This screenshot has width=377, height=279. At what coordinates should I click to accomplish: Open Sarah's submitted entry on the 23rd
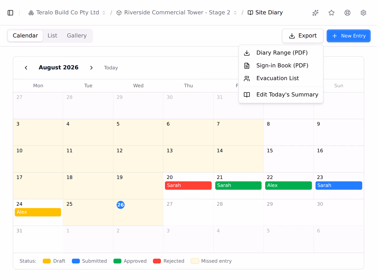(339, 185)
